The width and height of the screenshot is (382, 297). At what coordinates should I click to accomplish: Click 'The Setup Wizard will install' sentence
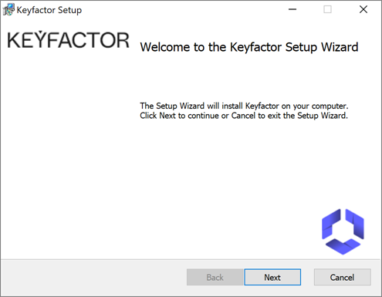(x=244, y=106)
